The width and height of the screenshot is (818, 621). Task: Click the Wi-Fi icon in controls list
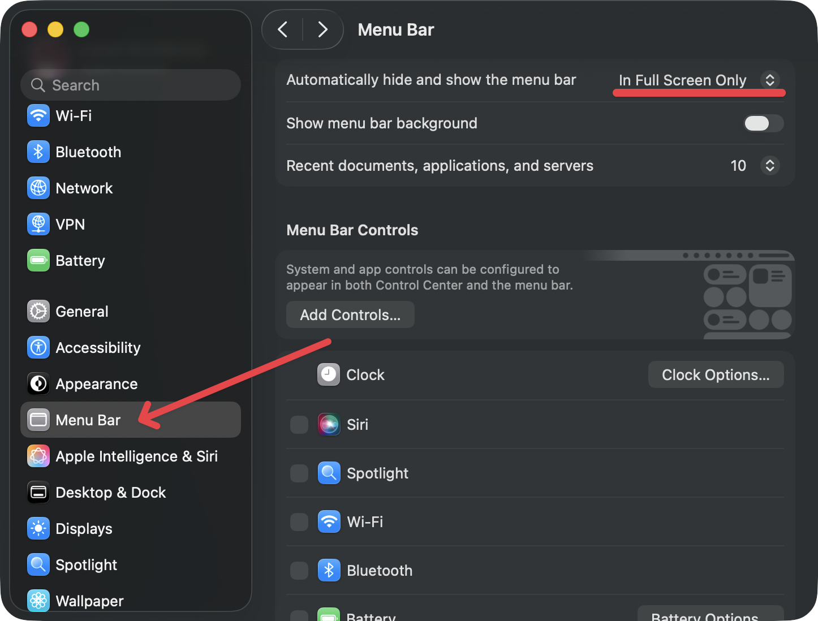[x=329, y=521]
